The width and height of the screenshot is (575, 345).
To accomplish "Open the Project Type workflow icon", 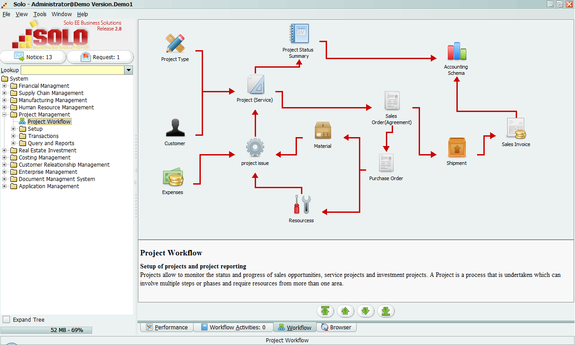I will (175, 43).
